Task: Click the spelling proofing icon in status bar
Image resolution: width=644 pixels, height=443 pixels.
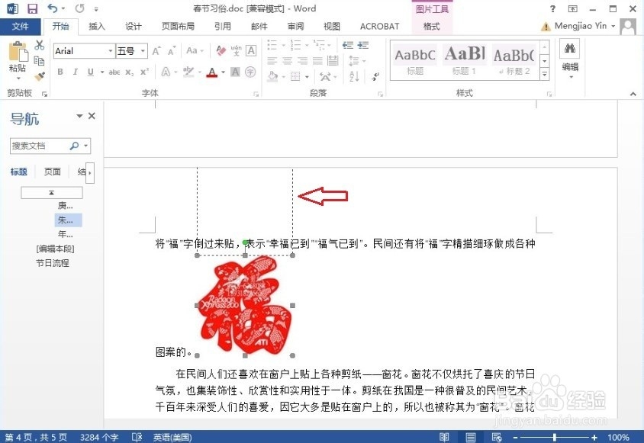Action: 137,437
